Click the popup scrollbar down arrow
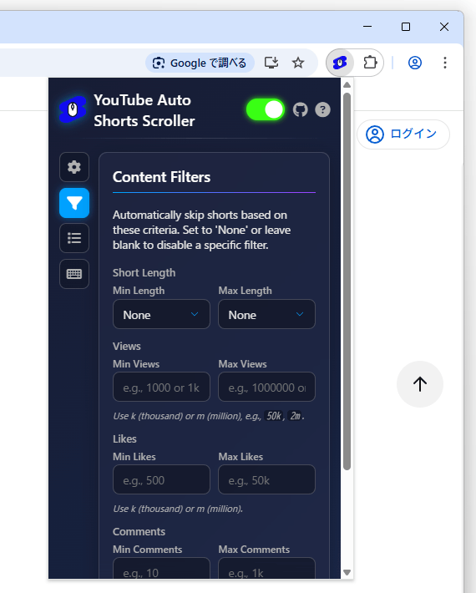Image resolution: width=476 pixels, height=593 pixels. pos(347,572)
